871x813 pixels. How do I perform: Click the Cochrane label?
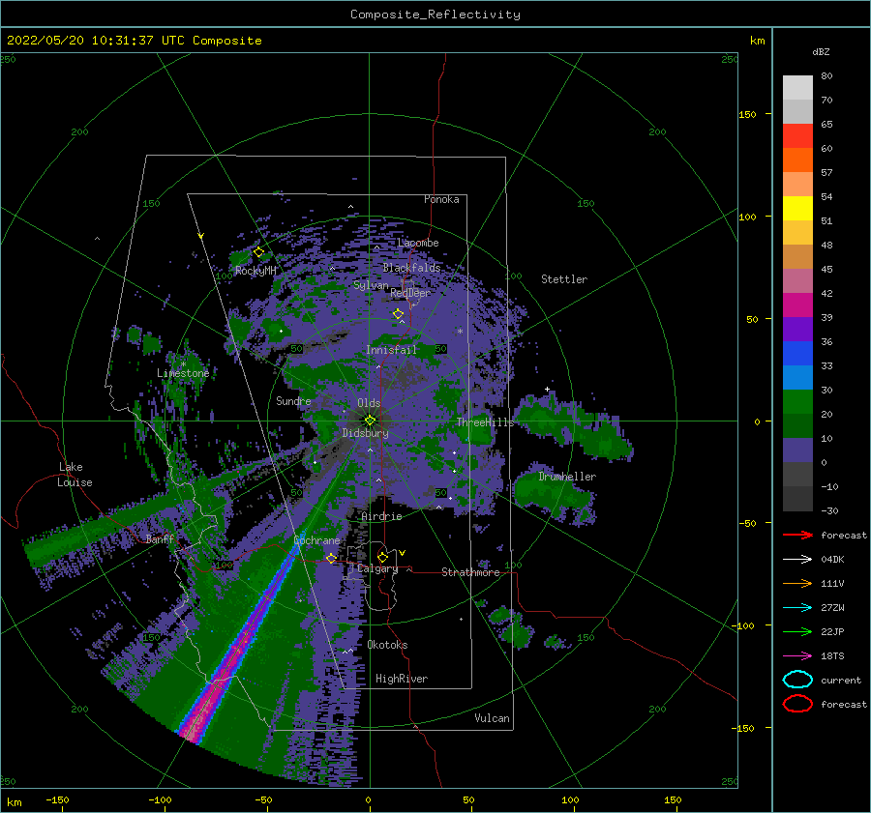(316, 540)
